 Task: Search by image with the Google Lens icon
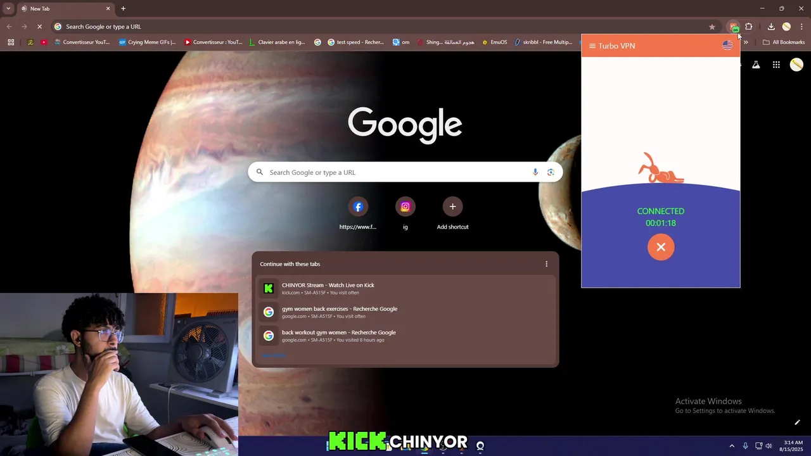coord(551,172)
